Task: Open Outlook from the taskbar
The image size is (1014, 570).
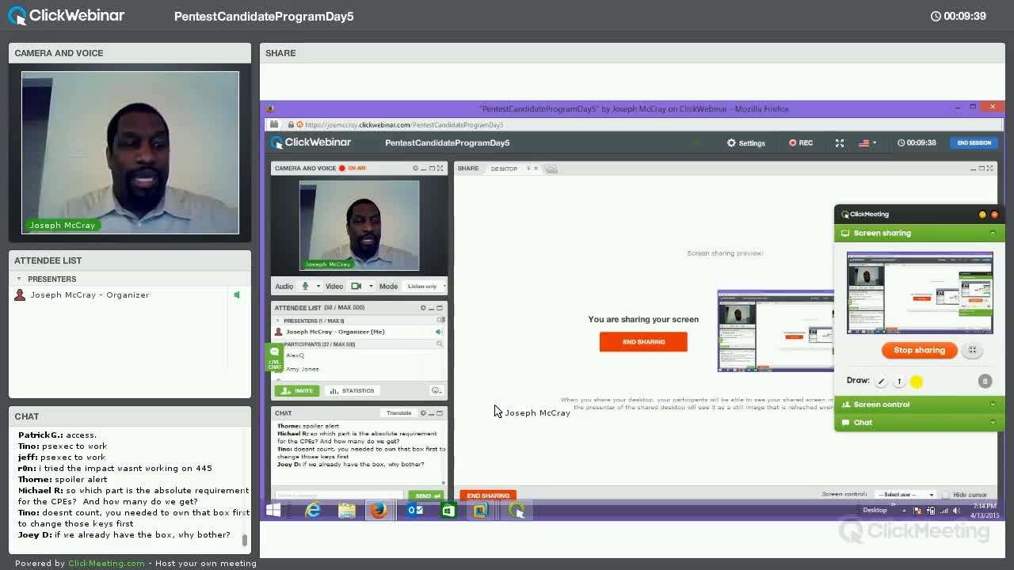Action: [x=415, y=511]
